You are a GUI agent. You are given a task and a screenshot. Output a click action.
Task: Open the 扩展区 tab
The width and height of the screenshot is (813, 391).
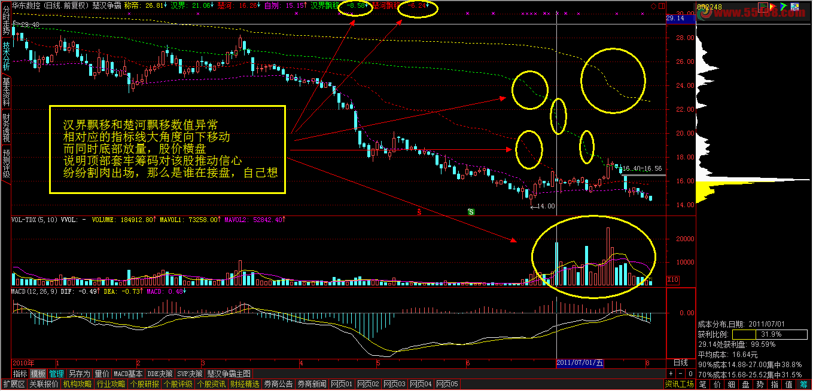point(14,384)
